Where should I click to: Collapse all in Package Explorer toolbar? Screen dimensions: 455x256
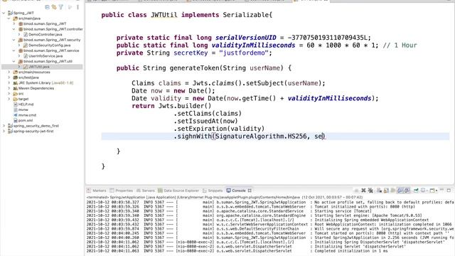pyautogui.click(x=48, y=7)
